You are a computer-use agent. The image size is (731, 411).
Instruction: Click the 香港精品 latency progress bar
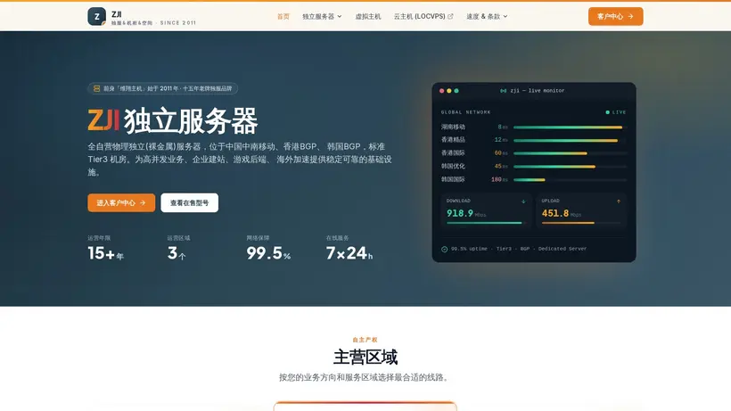pyautogui.click(x=571, y=140)
